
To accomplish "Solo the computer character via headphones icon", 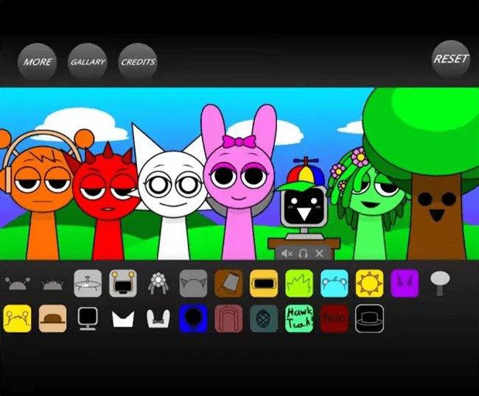I will coord(303,253).
